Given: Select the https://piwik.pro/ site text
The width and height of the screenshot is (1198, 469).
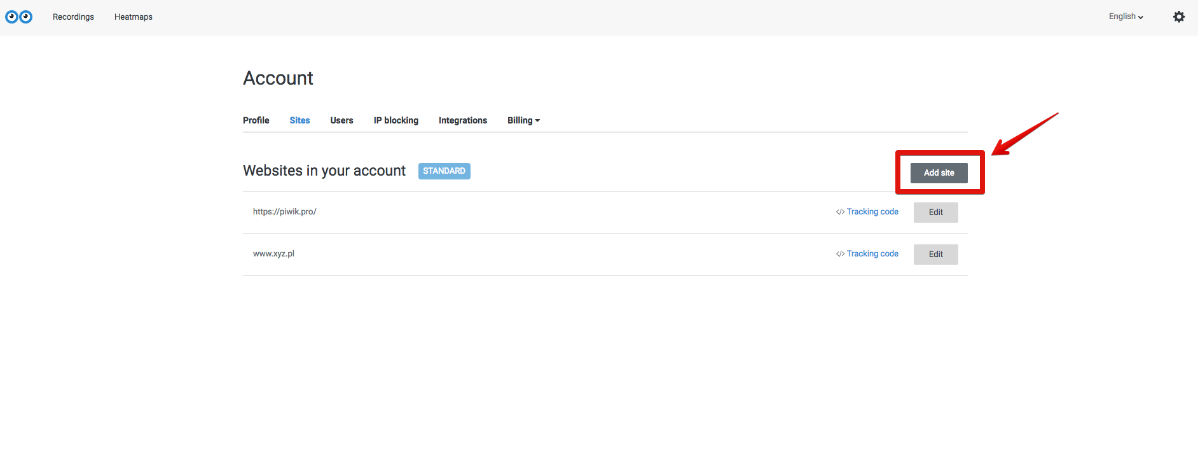Looking at the screenshot, I should point(285,212).
